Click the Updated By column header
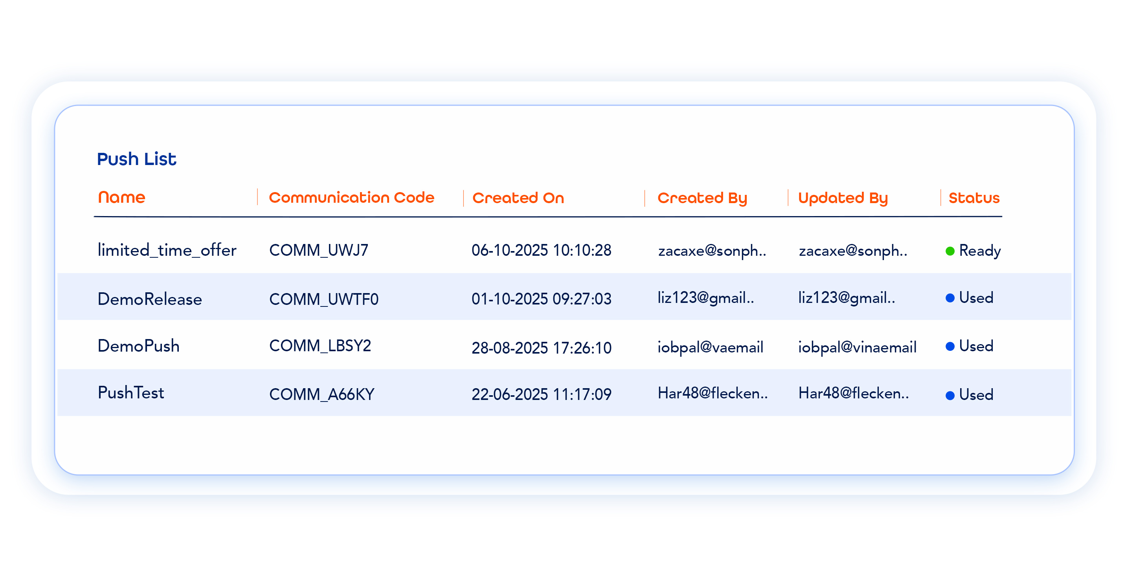 (x=843, y=198)
